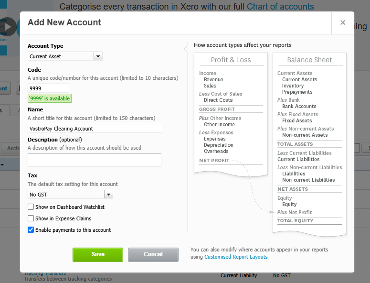Click Other Income entry in Profit & Loss
The width and height of the screenshot is (370, 283).
pos(219,124)
